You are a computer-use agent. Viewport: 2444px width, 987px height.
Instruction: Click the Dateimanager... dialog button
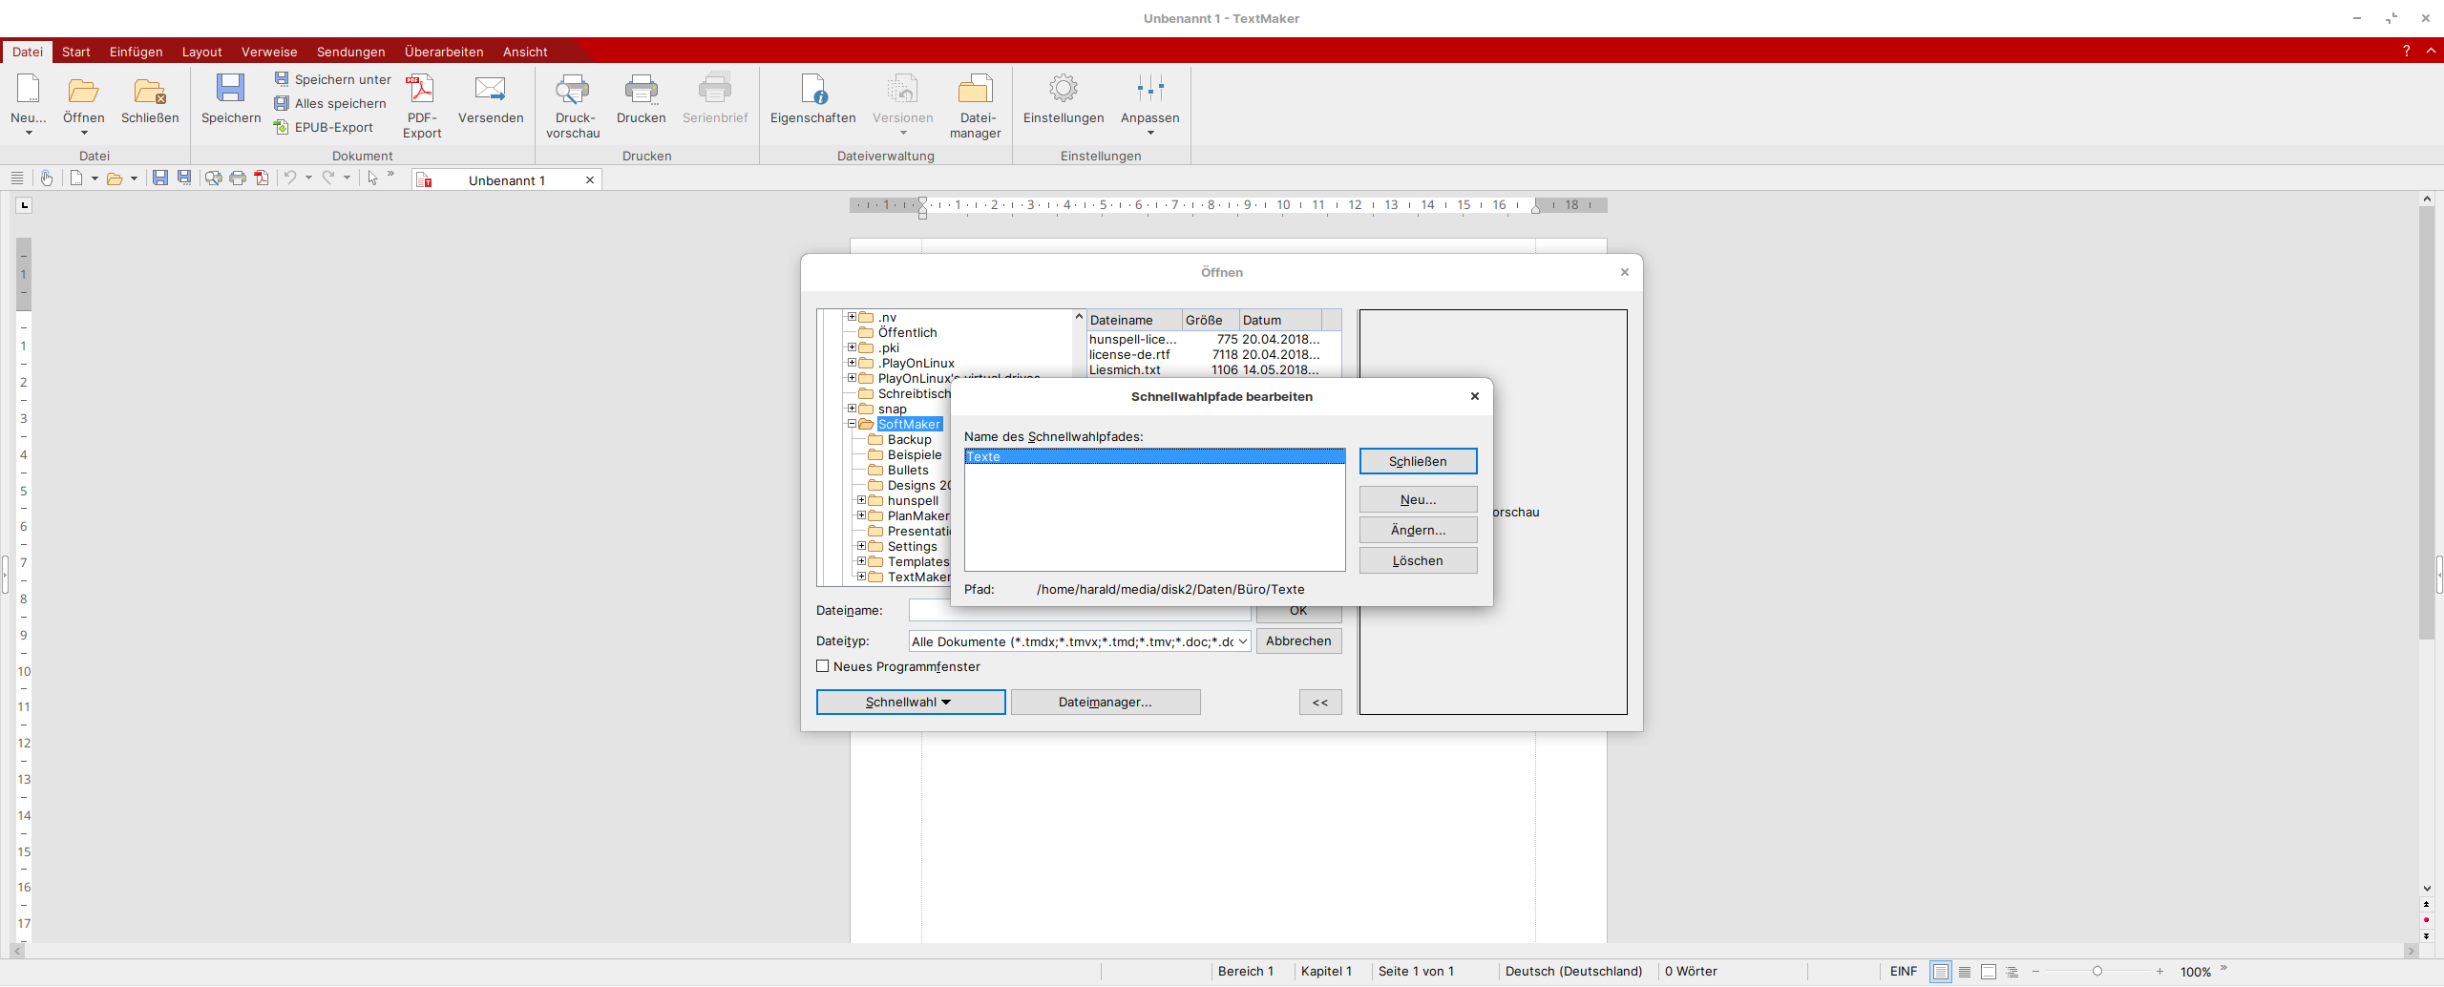tap(1106, 703)
